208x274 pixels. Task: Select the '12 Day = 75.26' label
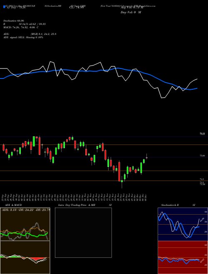(x=15, y=8)
